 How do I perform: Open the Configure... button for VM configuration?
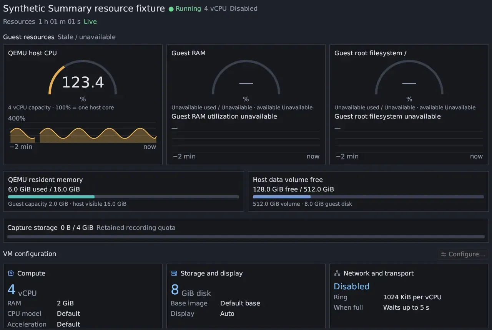click(463, 254)
